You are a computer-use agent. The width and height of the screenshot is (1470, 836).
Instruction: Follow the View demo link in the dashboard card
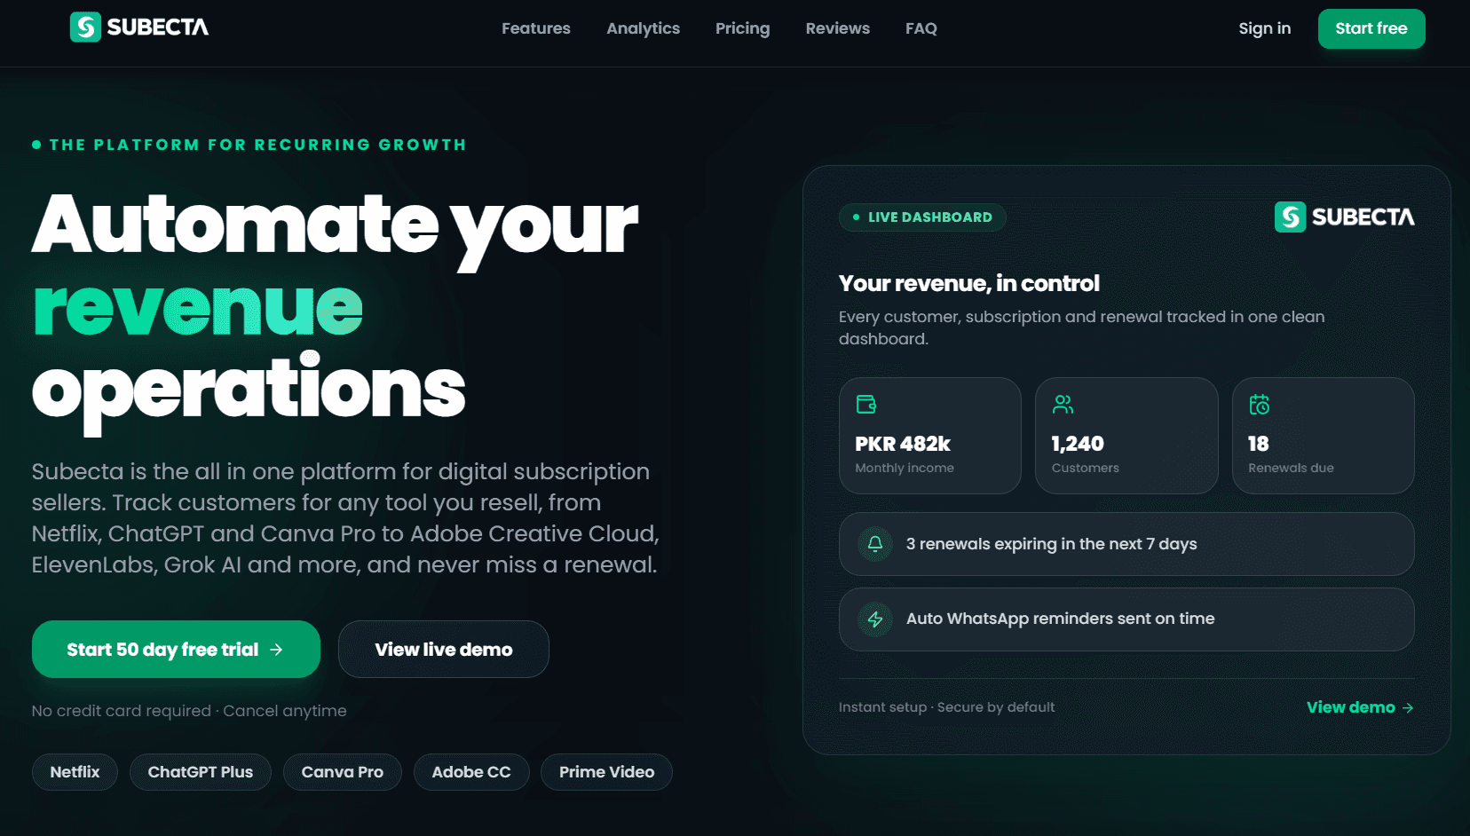coord(1360,707)
